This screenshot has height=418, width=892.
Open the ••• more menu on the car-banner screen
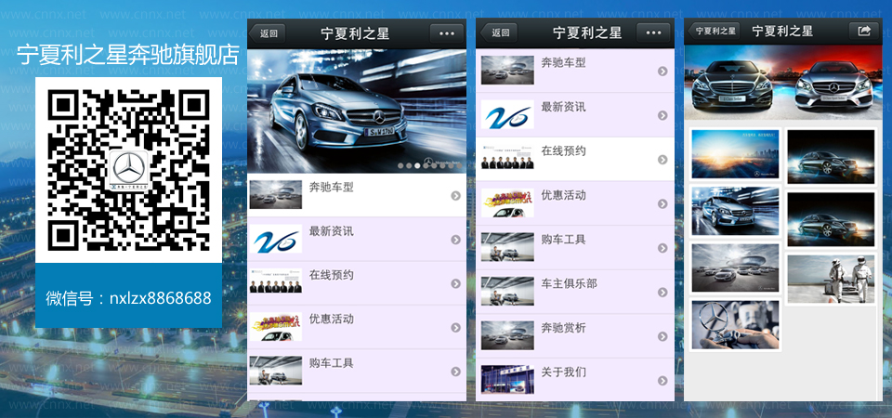point(447,33)
